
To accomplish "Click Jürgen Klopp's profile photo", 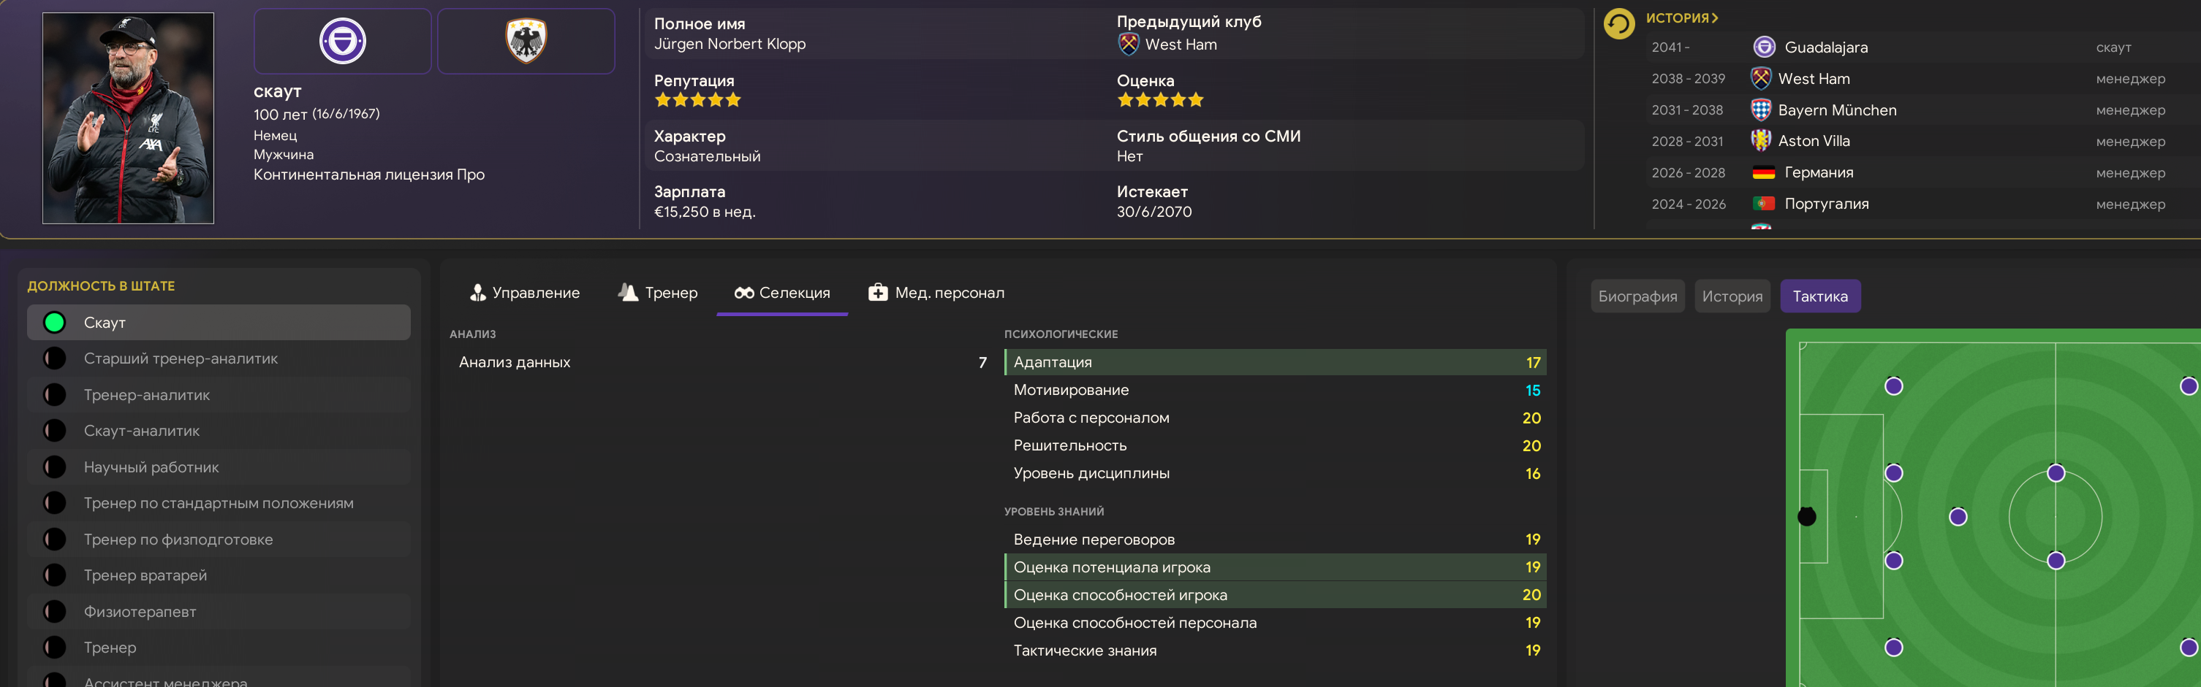I will point(128,118).
